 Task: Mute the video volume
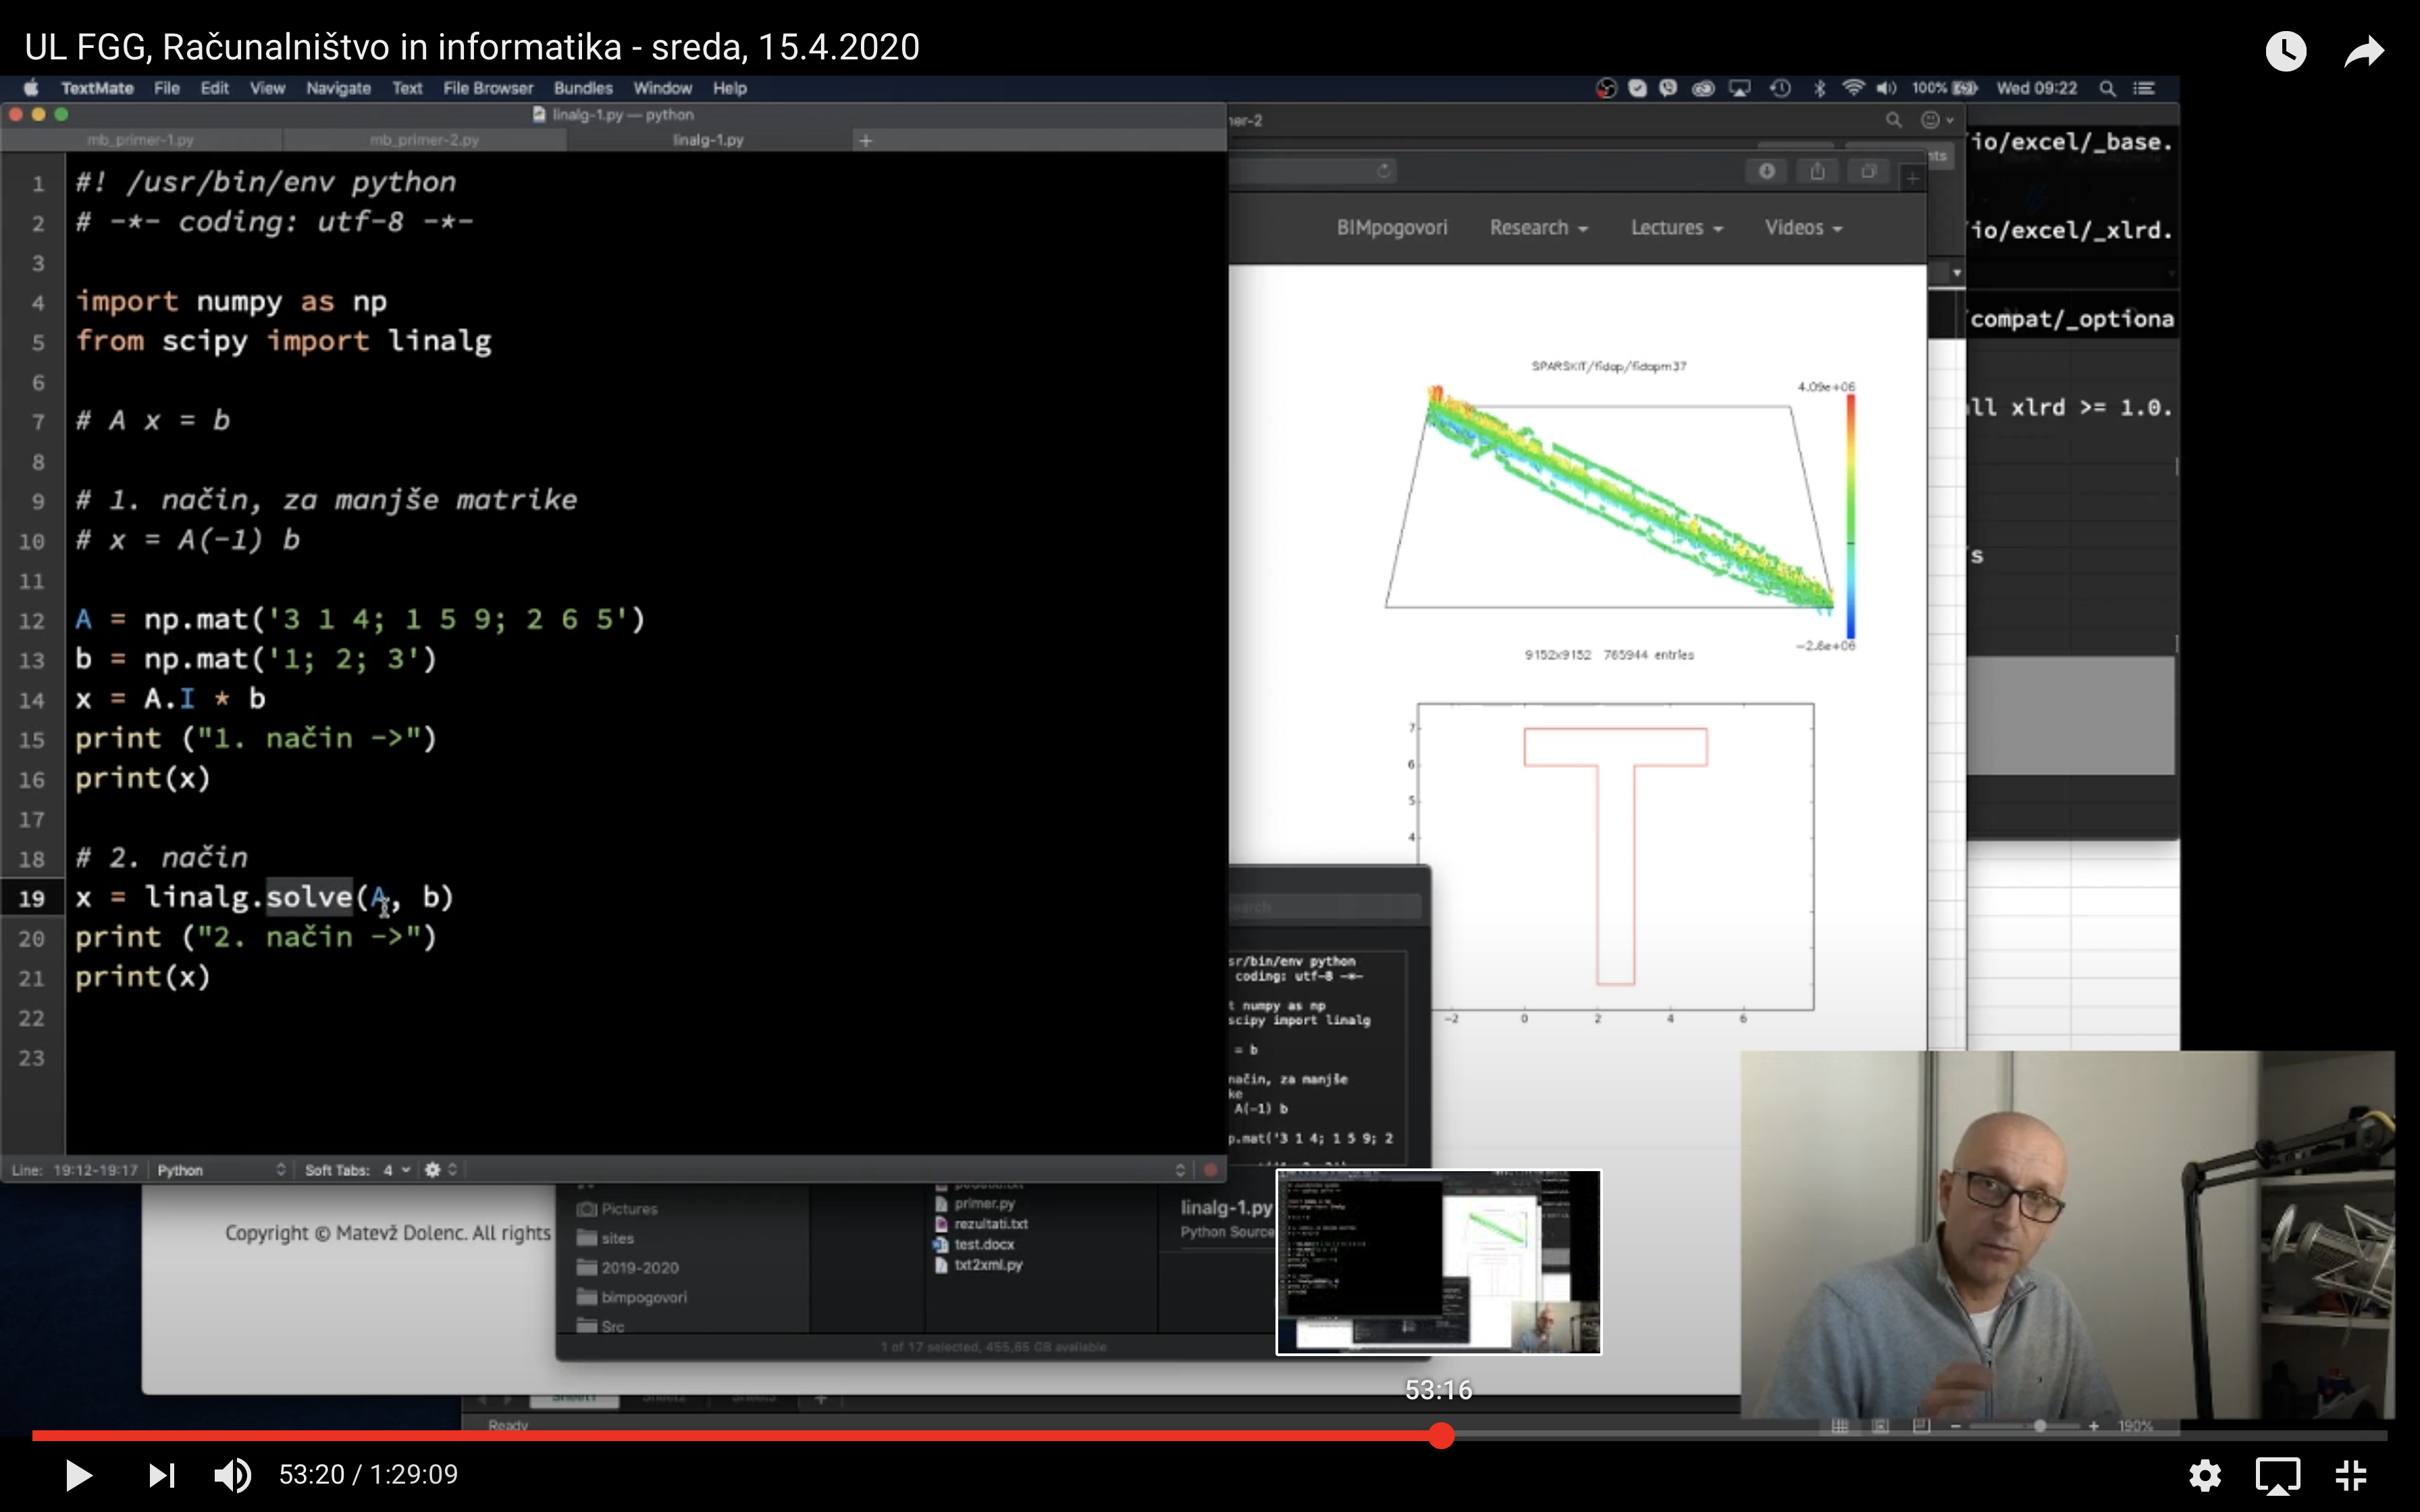[233, 1475]
